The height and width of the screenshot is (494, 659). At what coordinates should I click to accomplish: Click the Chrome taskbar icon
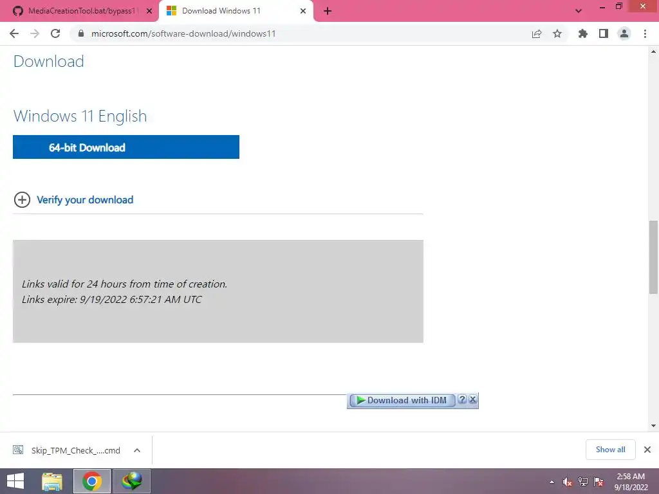point(92,481)
